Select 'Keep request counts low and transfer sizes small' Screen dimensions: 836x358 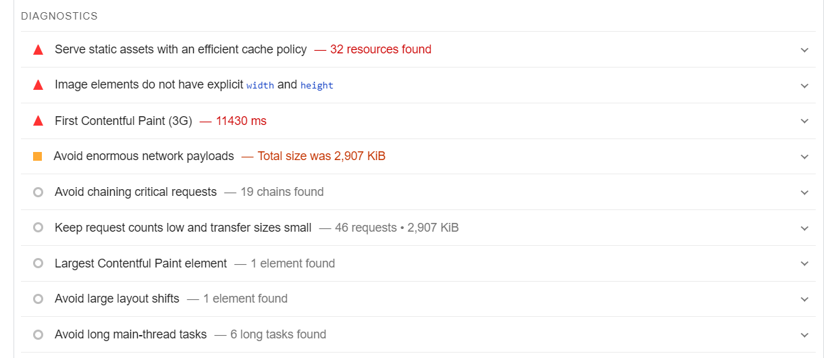click(x=183, y=228)
